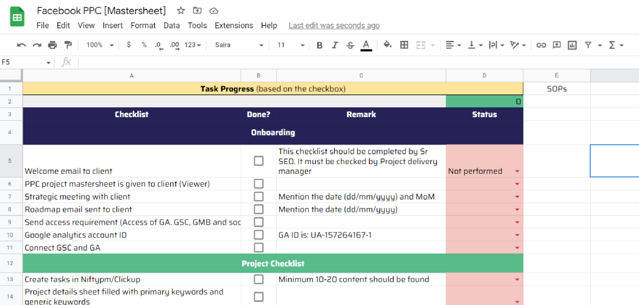The image size is (639, 305).
Task: Open the font size 11 dropdown
Action: coord(291,45)
